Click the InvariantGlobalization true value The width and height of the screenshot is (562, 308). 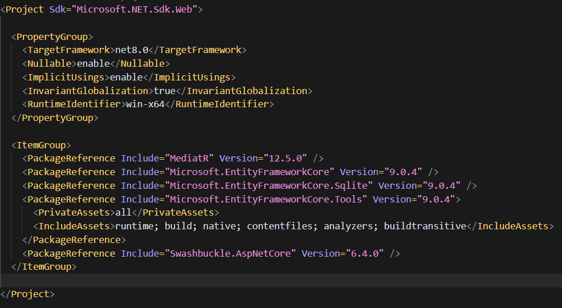[x=165, y=91]
